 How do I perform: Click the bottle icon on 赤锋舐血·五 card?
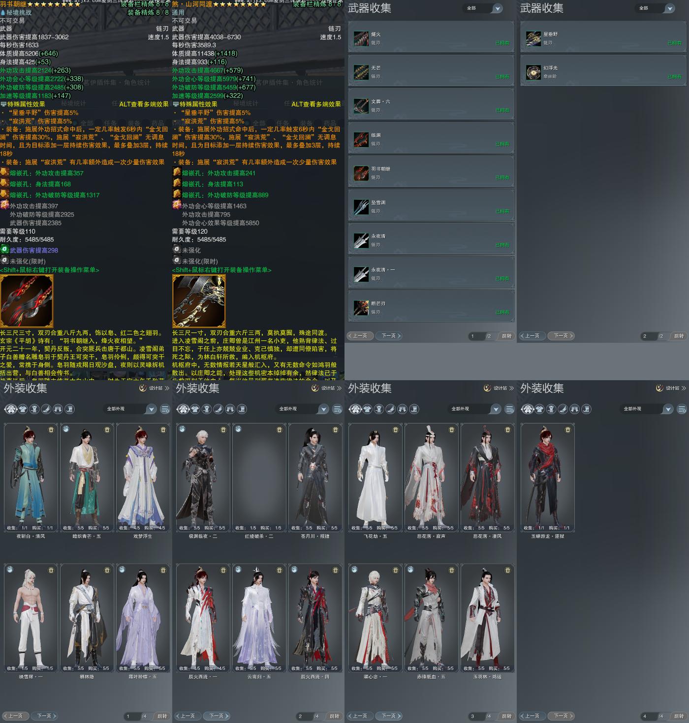[x=410, y=570]
